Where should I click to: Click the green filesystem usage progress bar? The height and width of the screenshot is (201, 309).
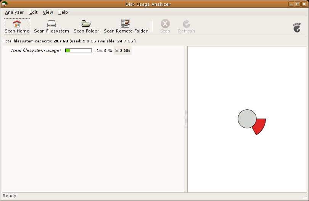coord(79,50)
